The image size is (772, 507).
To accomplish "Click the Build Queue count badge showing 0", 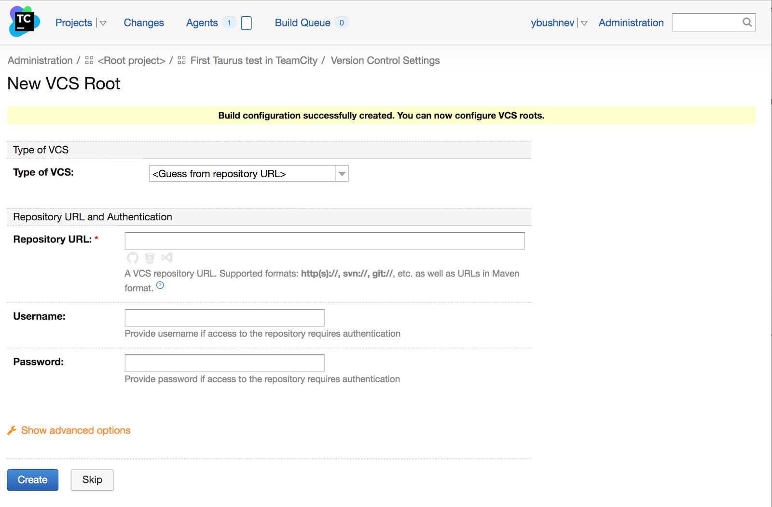I will click(x=342, y=23).
